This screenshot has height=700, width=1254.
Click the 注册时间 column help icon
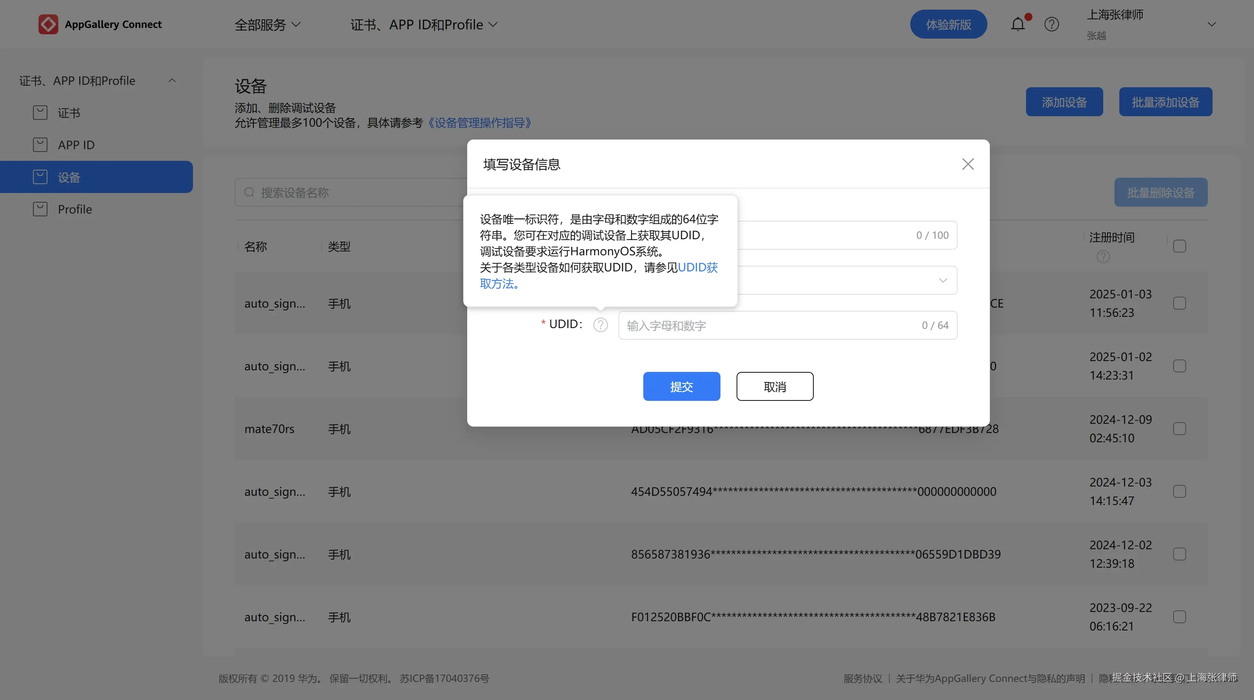(1103, 257)
